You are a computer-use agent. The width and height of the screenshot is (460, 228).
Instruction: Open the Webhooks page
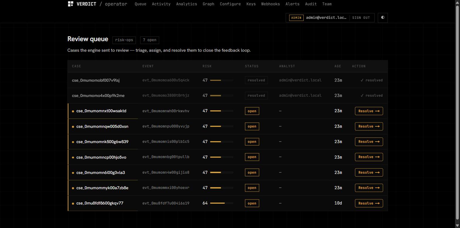coord(270,4)
